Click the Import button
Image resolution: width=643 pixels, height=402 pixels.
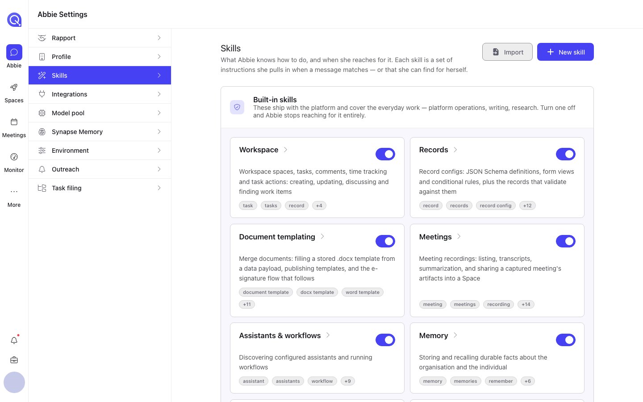[507, 52]
